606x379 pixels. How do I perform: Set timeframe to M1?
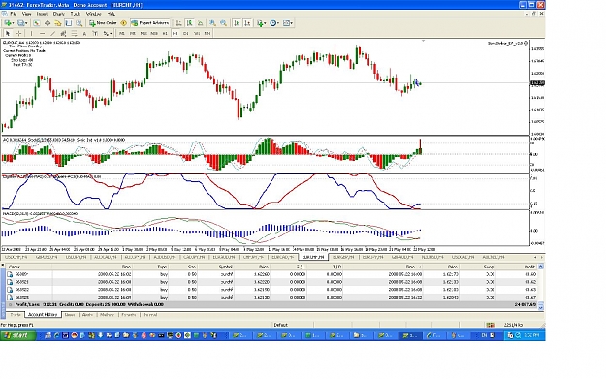(122, 33)
